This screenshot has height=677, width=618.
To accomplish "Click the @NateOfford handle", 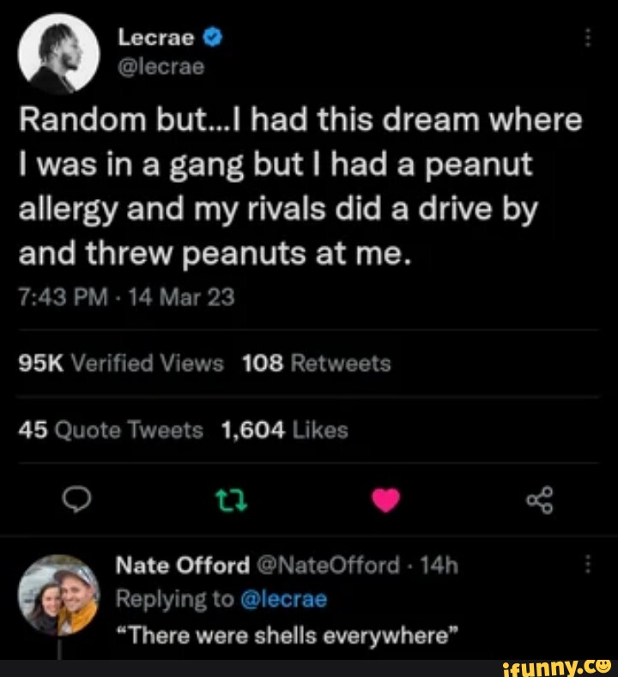I will [x=328, y=565].
